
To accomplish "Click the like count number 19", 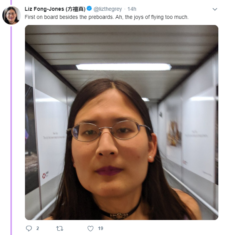I will (x=100, y=228).
